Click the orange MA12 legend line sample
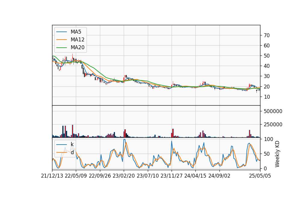289x207 pixels. point(61,40)
